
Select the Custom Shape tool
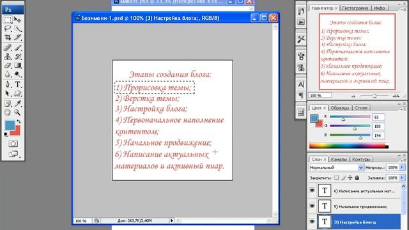coord(17,93)
